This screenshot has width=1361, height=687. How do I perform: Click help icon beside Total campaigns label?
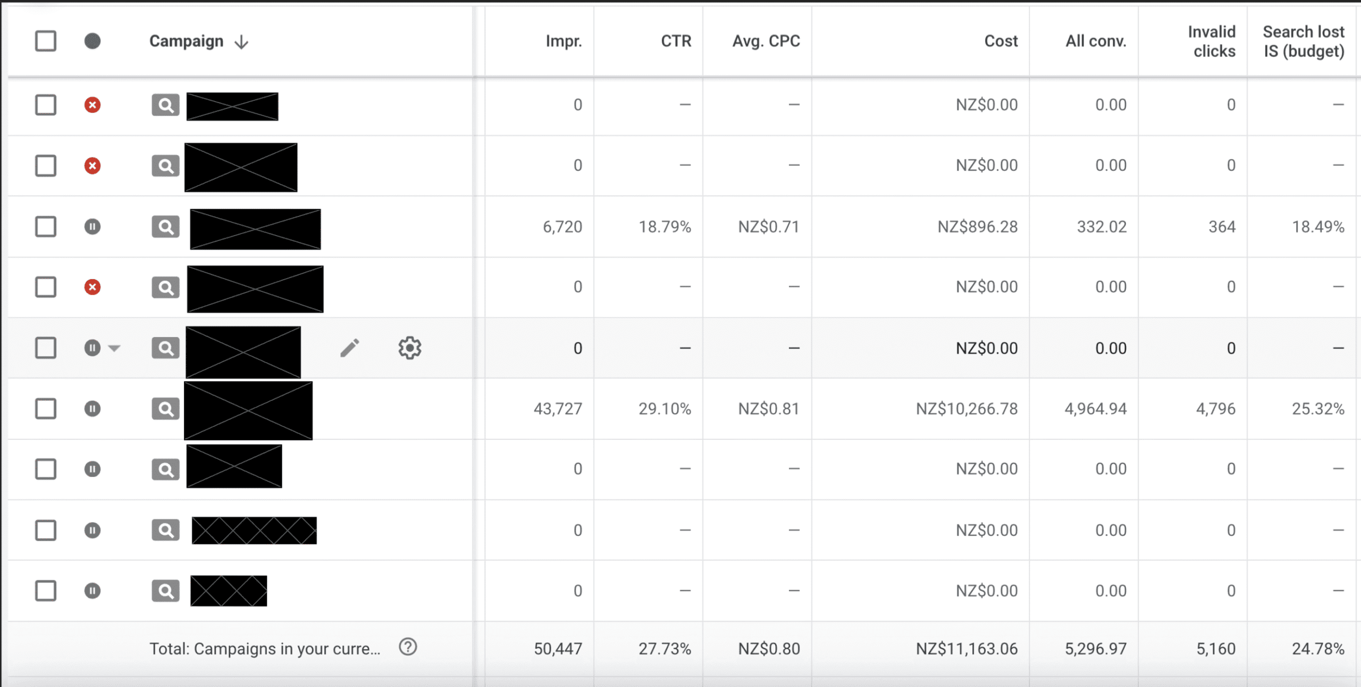point(408,647)
